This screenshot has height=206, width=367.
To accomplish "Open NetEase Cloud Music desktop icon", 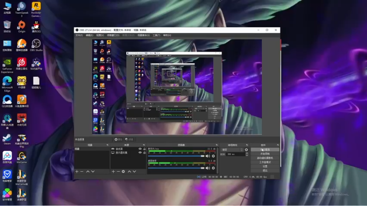I will click(22, 64).
